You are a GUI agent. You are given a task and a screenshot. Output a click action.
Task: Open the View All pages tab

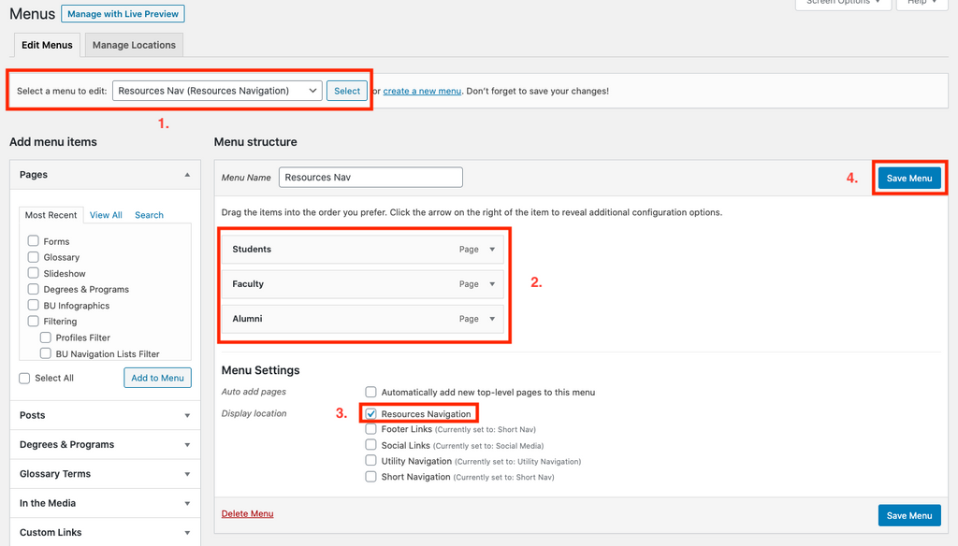pos(106,215)
